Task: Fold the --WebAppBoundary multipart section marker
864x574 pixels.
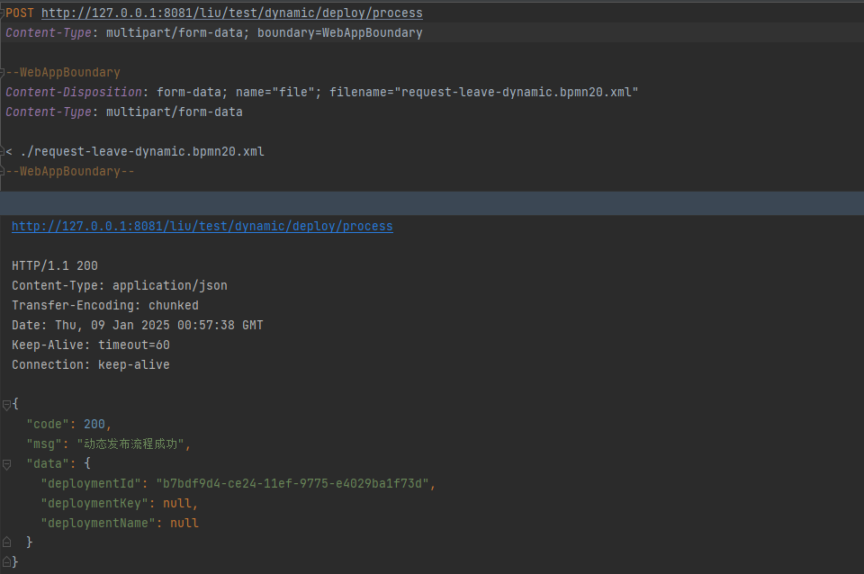Action: 4,73
